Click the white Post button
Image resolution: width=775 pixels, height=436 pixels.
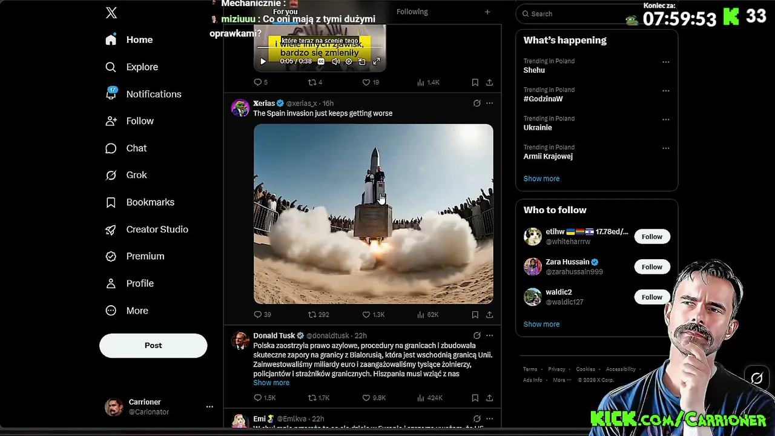(153, 345)
